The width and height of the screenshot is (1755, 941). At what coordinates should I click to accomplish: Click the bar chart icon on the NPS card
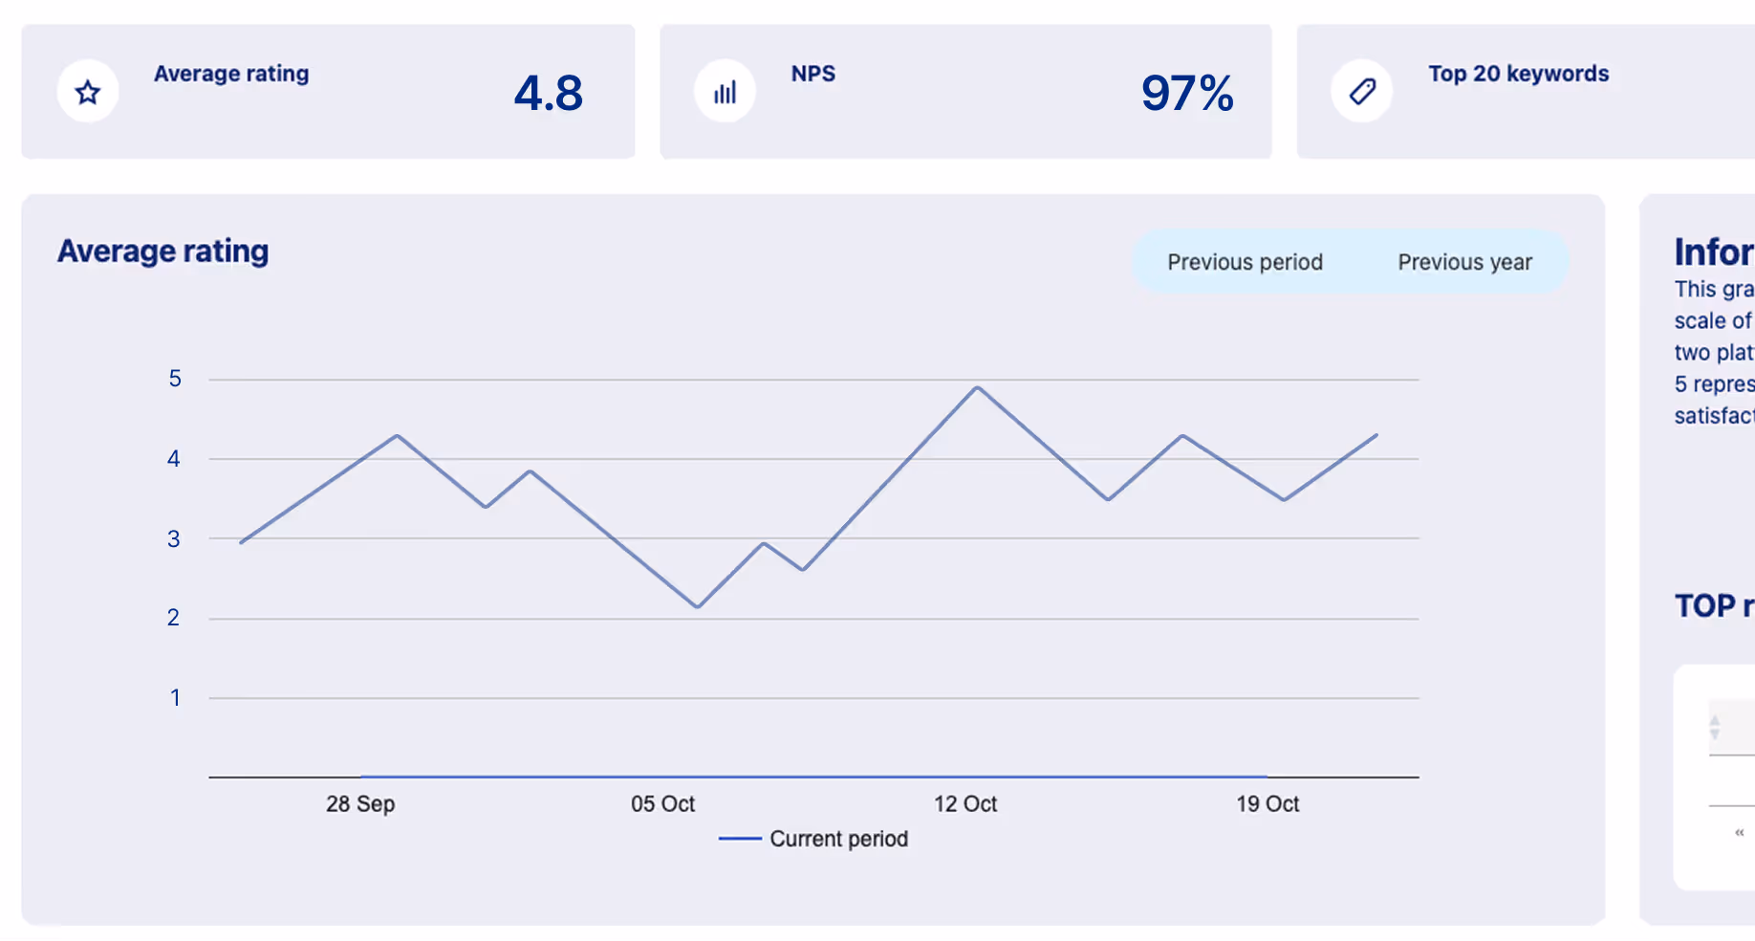tap(725, 91)
